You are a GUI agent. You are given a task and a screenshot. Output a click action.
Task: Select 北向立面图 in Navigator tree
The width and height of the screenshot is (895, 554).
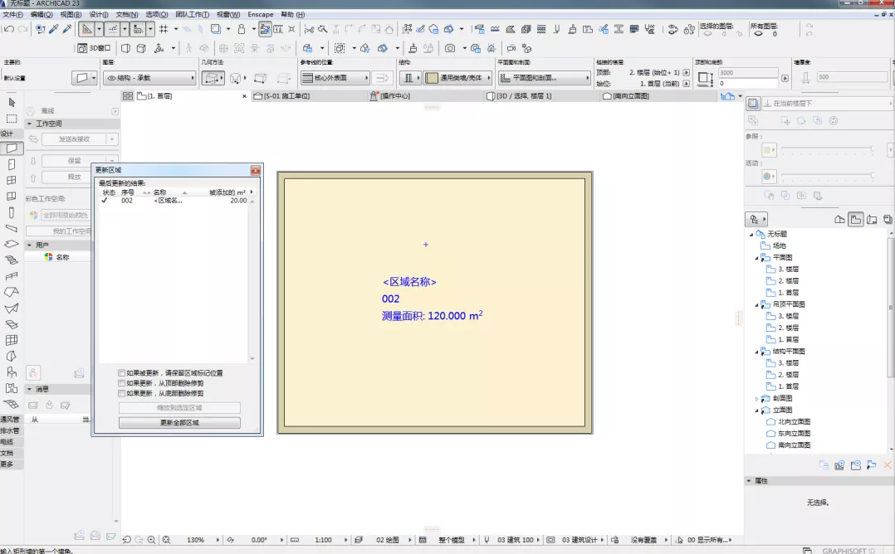point(794,422)
